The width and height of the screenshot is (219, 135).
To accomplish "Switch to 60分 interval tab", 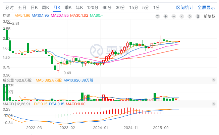I will (x=107, y=7).
